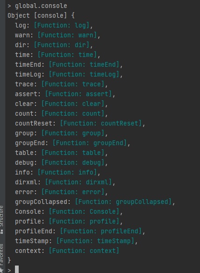This screenshot has height=273, width=200.
Task: Click the assert function value
Action: coord(79,94)
